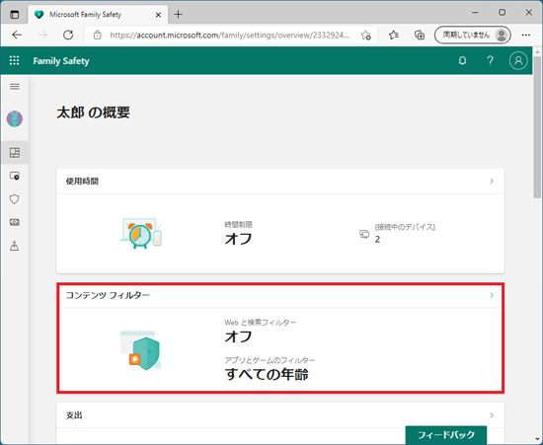Click the shield content filter illustration
Image resolution: width=543 pixels, height=445 pixels.
point(140,350)
